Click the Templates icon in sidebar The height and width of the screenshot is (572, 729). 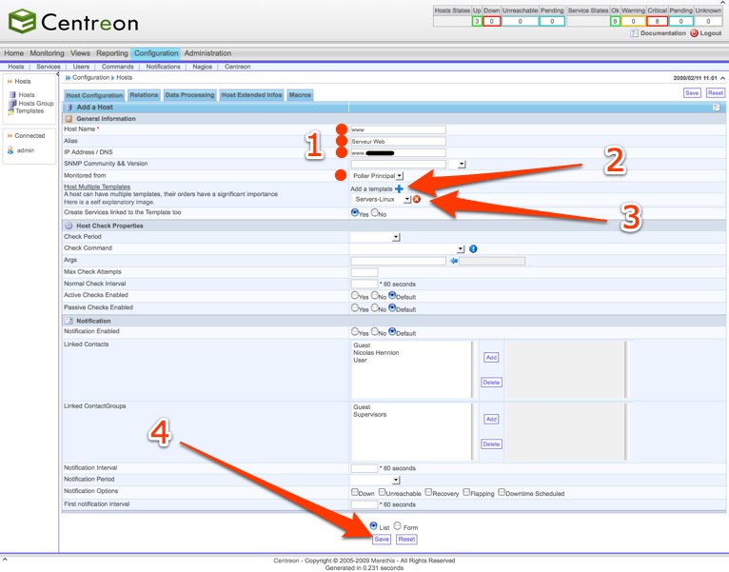11,111
